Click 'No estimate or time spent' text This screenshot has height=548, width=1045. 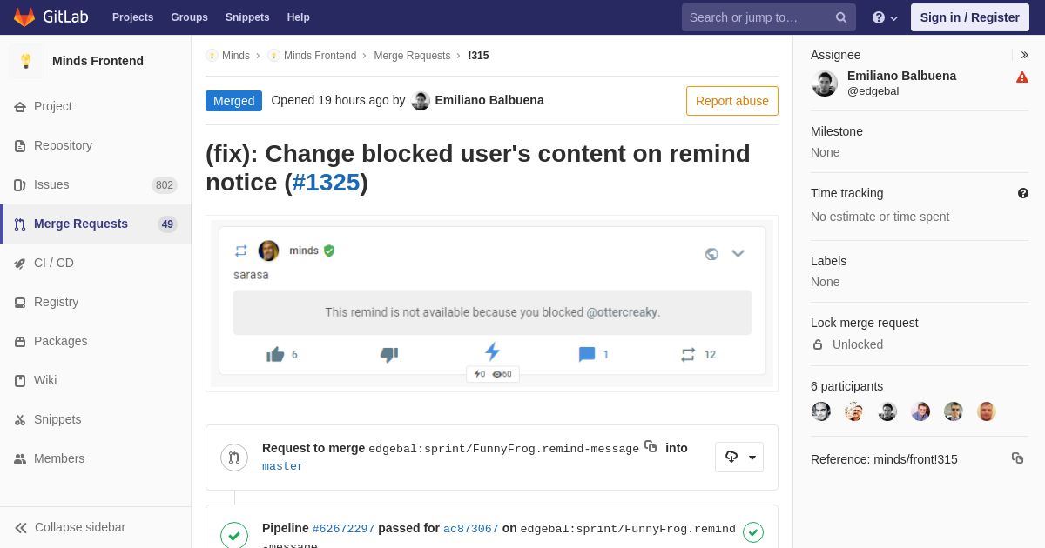(880, 217)
